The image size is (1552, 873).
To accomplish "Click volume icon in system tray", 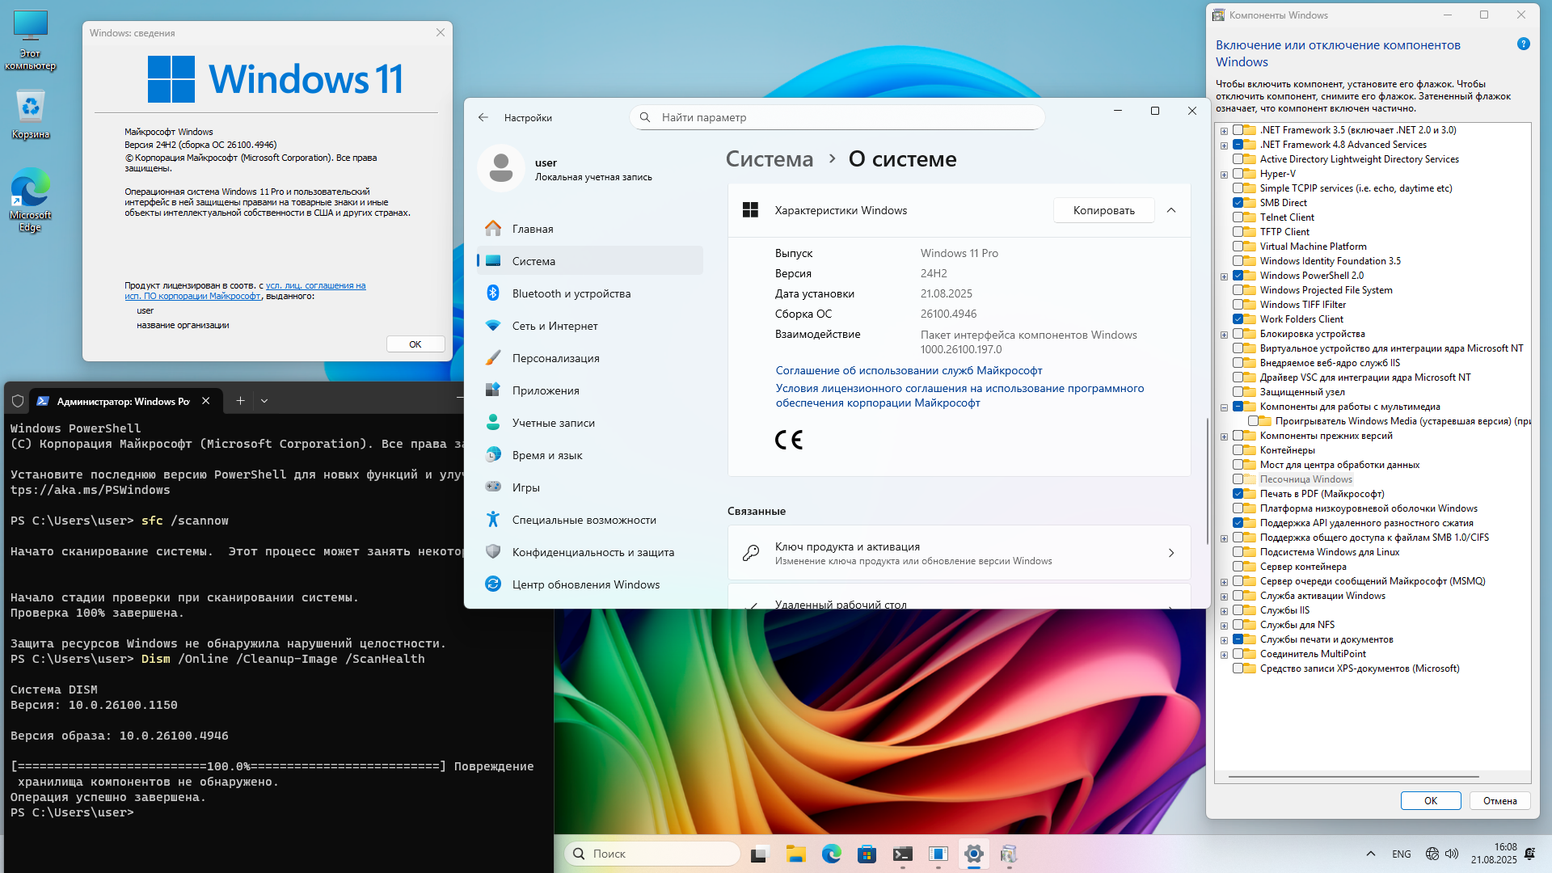I will tap(1452, 854).
